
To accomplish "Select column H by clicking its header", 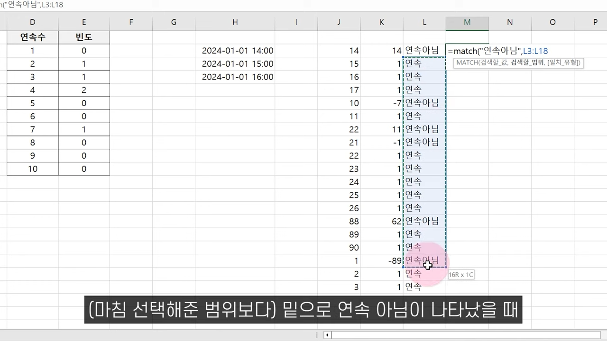I will (x=235, y=22).
